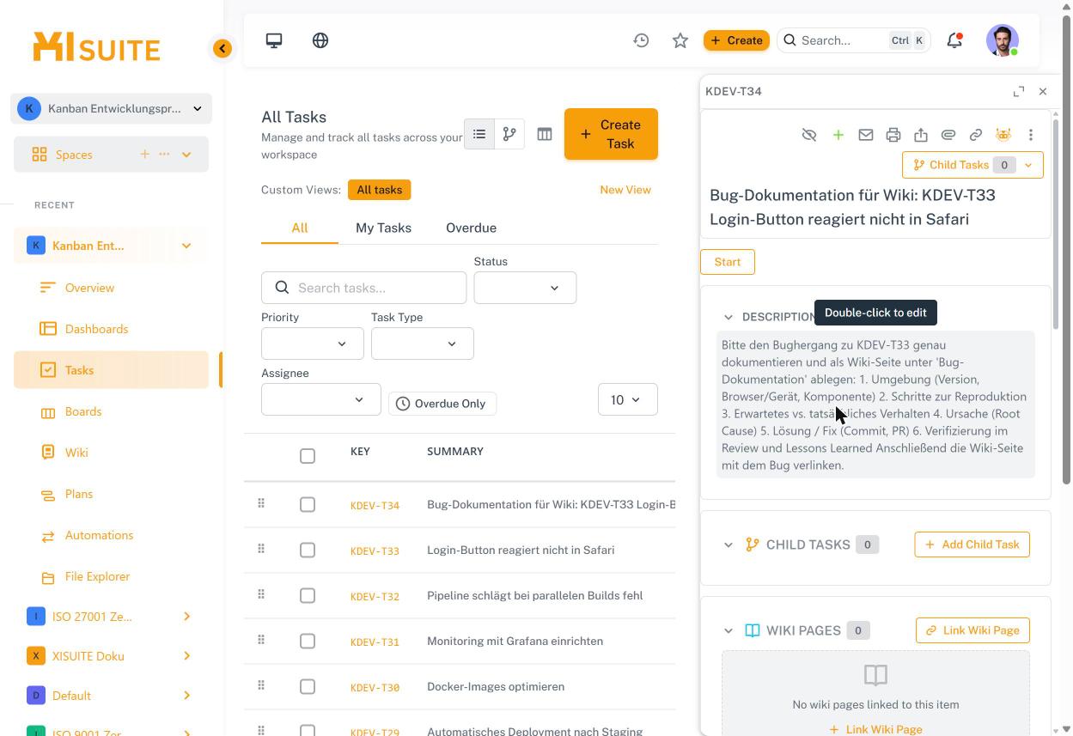
Task: Expand the KDEV-T34 panel to full view
Action: pyautogui.click(x=1018, y=91)
